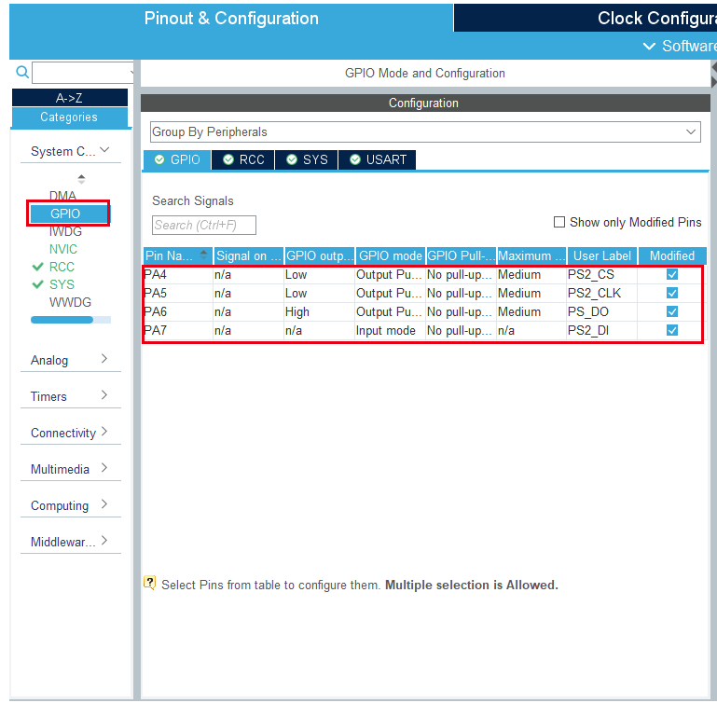The width and height of the screenshot is (717, 703).
Task: Switch to Clock Configuration tab
Action: [x=586, y=19]
